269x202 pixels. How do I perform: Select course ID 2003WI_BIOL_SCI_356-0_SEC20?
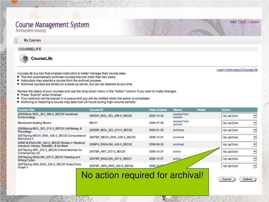[111, 116]
